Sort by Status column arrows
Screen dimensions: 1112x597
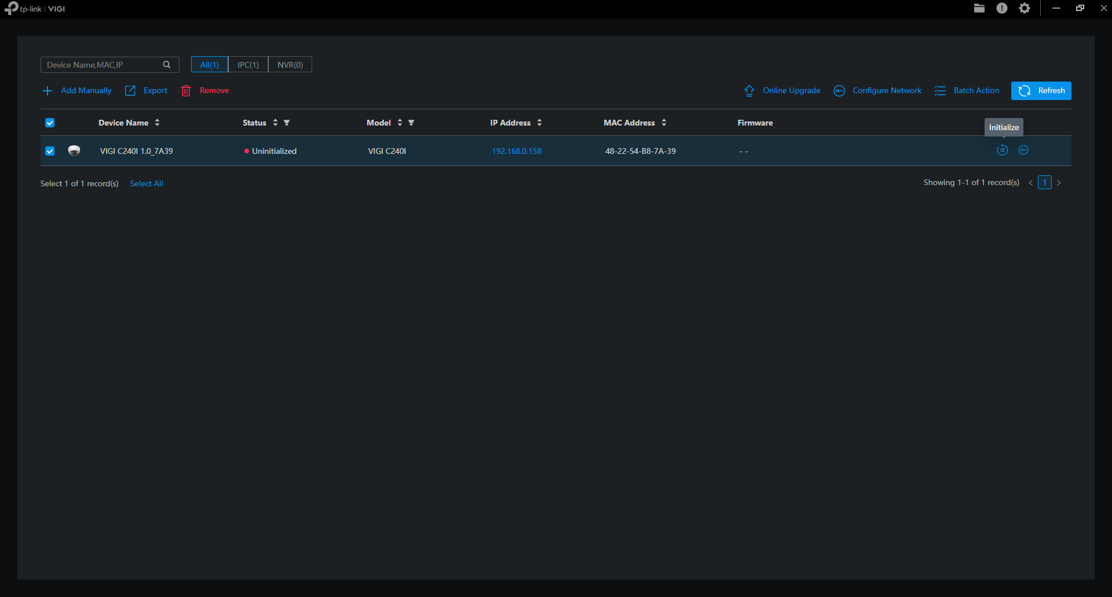click(x=275, y=123)
